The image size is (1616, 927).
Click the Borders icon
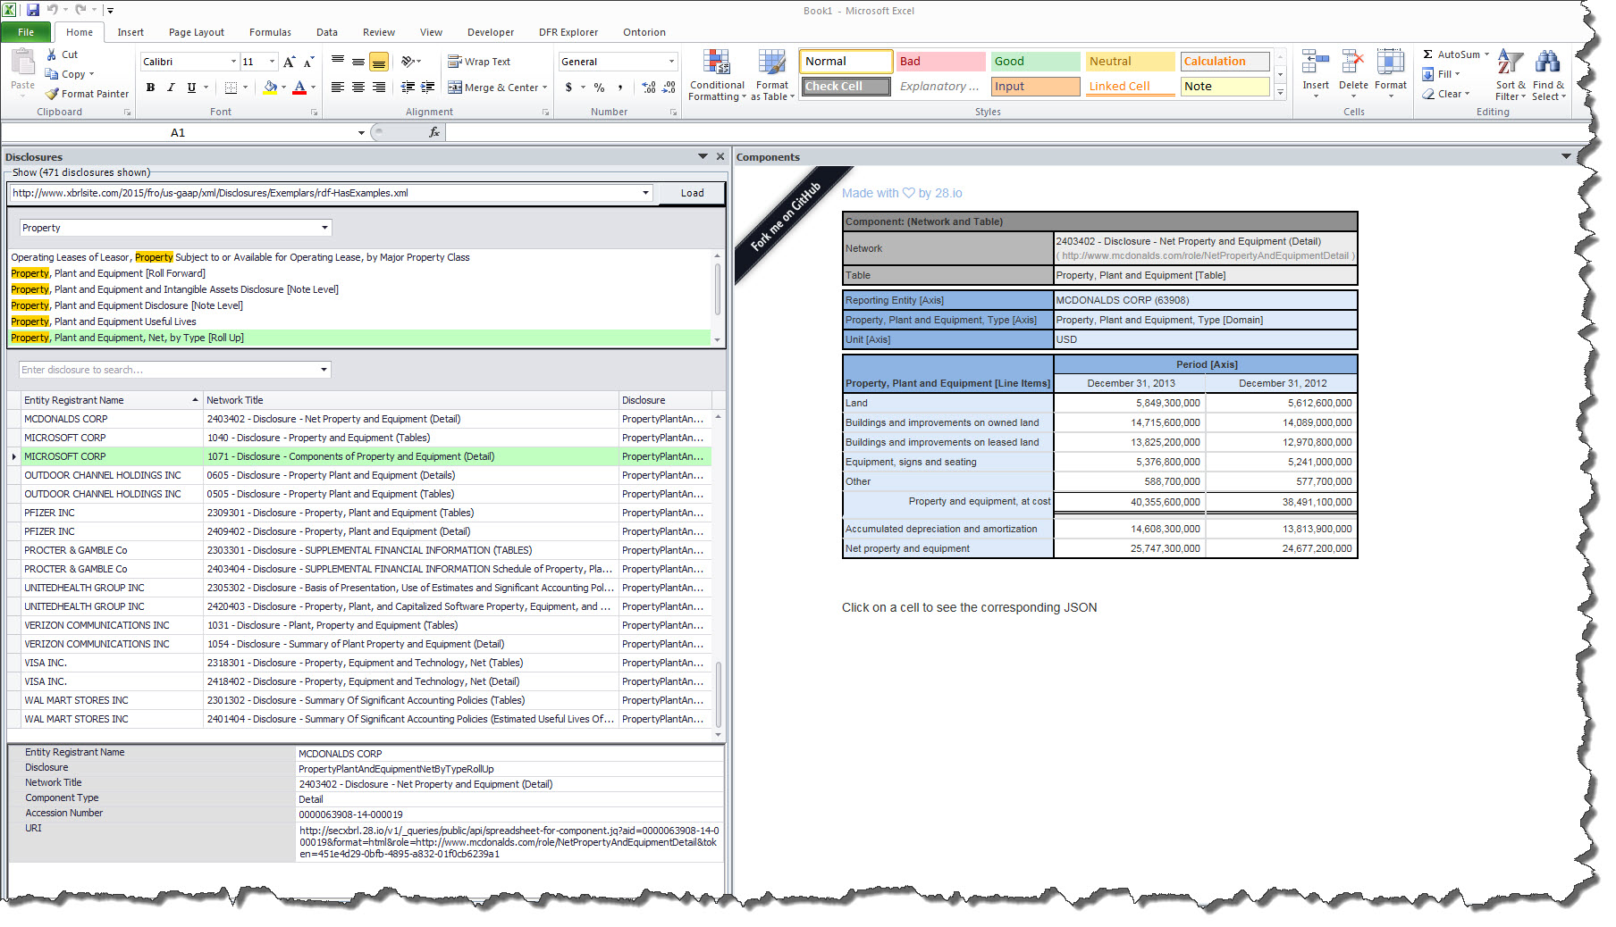[x=231, y=88]
